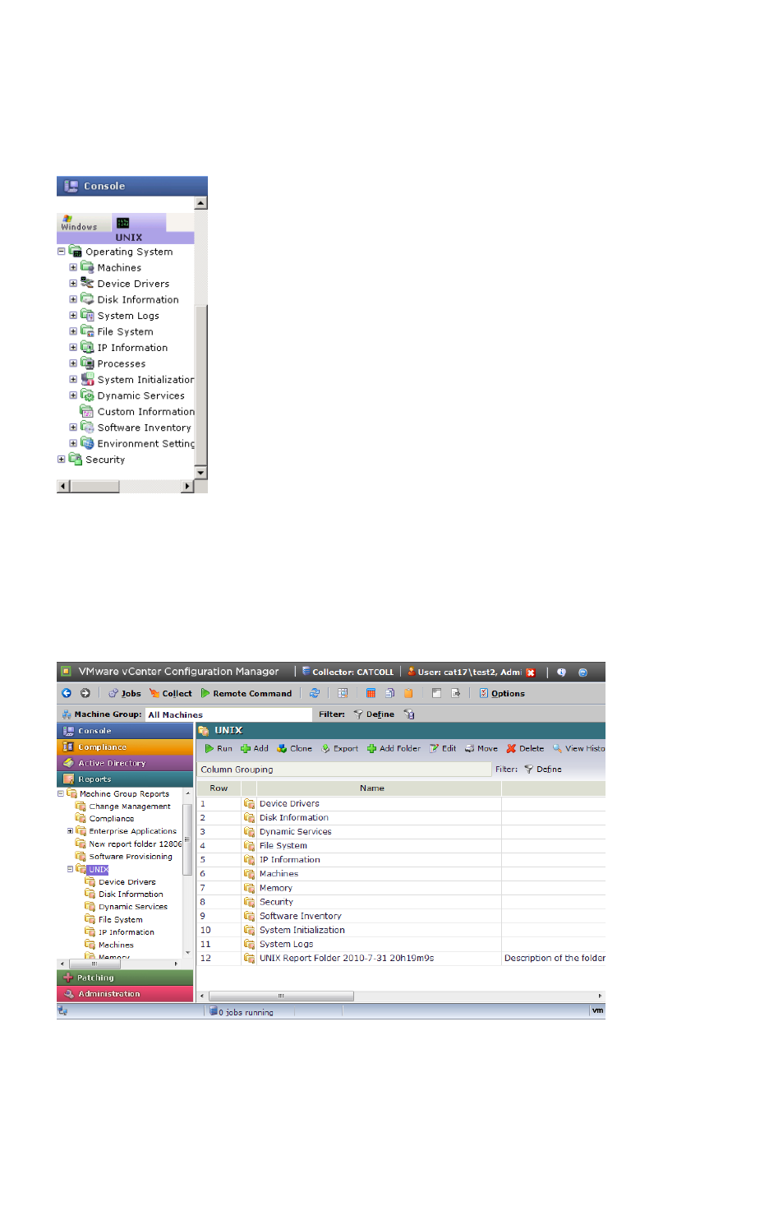Open the Jobs manager from toolbar
Image resolution: width=769 pixels, height=1225 pixels.
pos(125,693)
